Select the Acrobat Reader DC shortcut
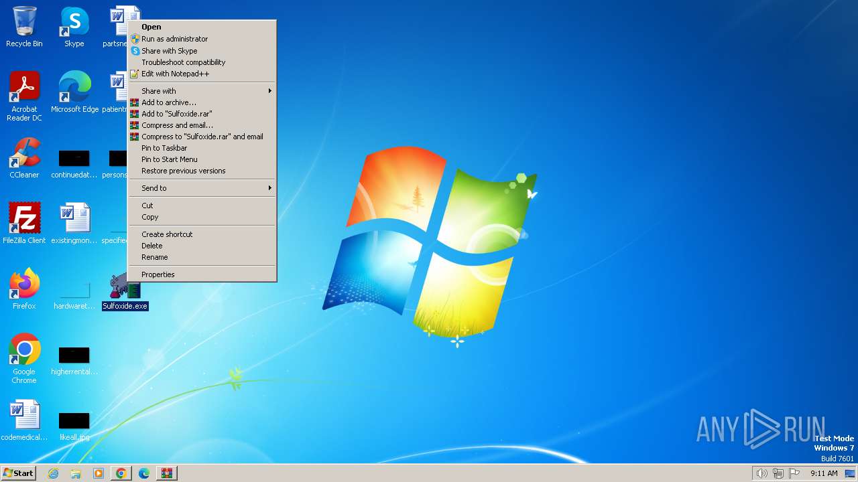The height and width of the screenshot is (482, 858). (x=24, y=96)
